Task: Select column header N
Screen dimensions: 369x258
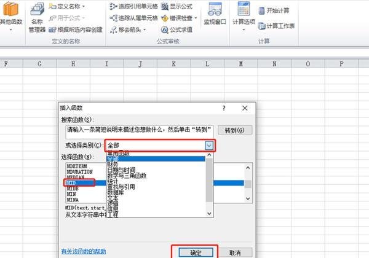Action: (274, 64)
